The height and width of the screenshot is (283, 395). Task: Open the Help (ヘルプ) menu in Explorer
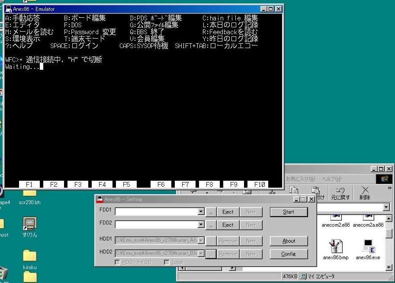pos(331,179)
